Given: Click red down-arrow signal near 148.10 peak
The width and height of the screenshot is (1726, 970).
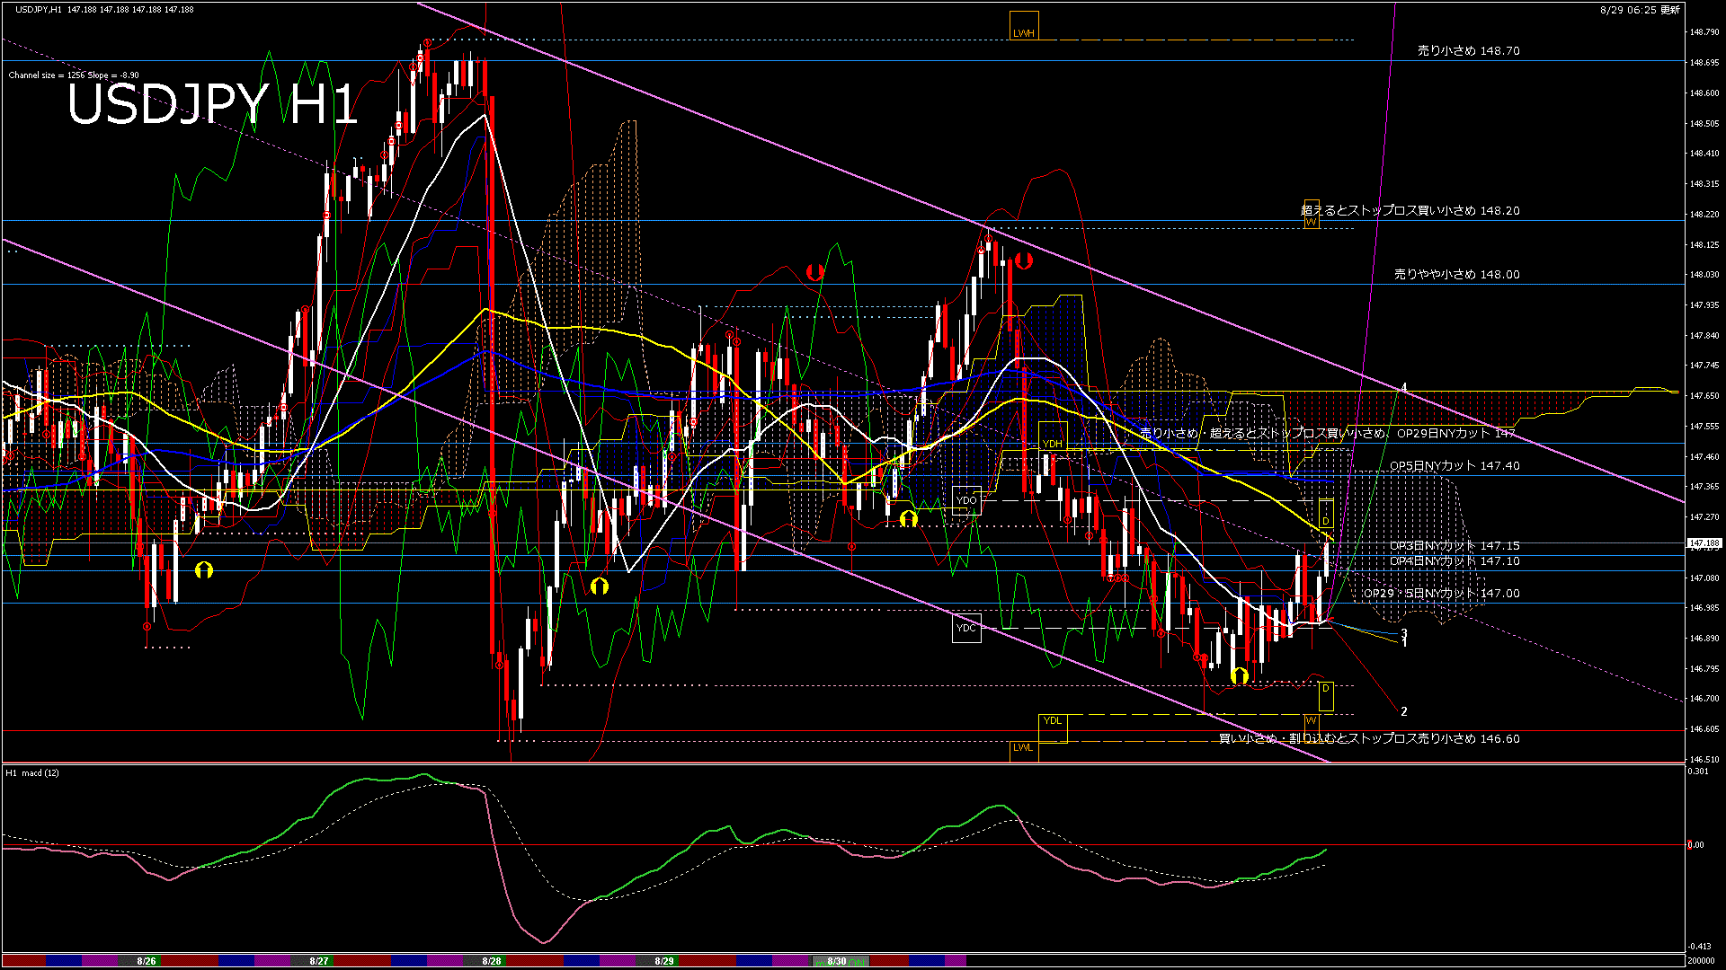Looking at the screenshot, I should click(x=1024, y=261).
